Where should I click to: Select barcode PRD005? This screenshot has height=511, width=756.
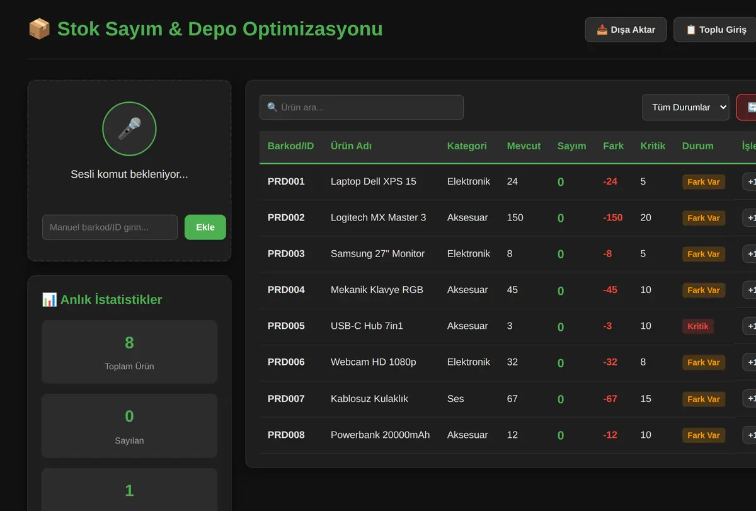pyautogui.click(x=286, y=326)
